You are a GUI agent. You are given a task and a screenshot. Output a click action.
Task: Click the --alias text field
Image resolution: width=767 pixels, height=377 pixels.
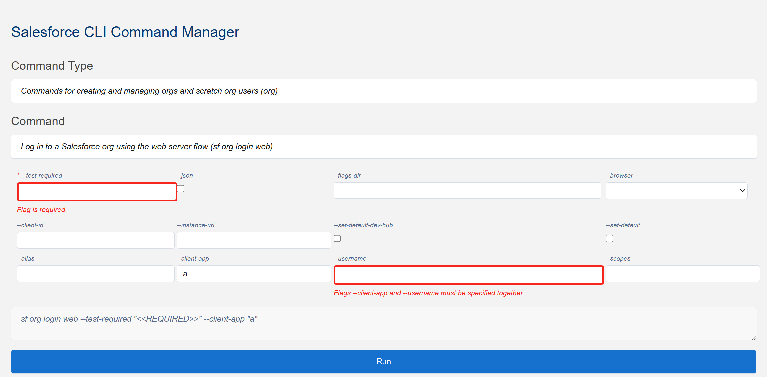click(x=96, y=274)
